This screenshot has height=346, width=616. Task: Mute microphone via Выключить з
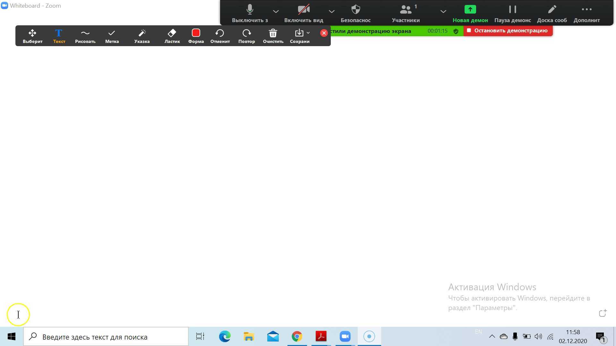(x=250, y=13)
